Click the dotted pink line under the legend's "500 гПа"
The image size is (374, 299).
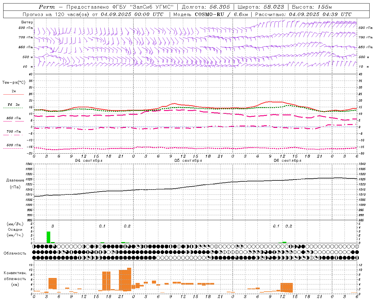coord(13,148)
